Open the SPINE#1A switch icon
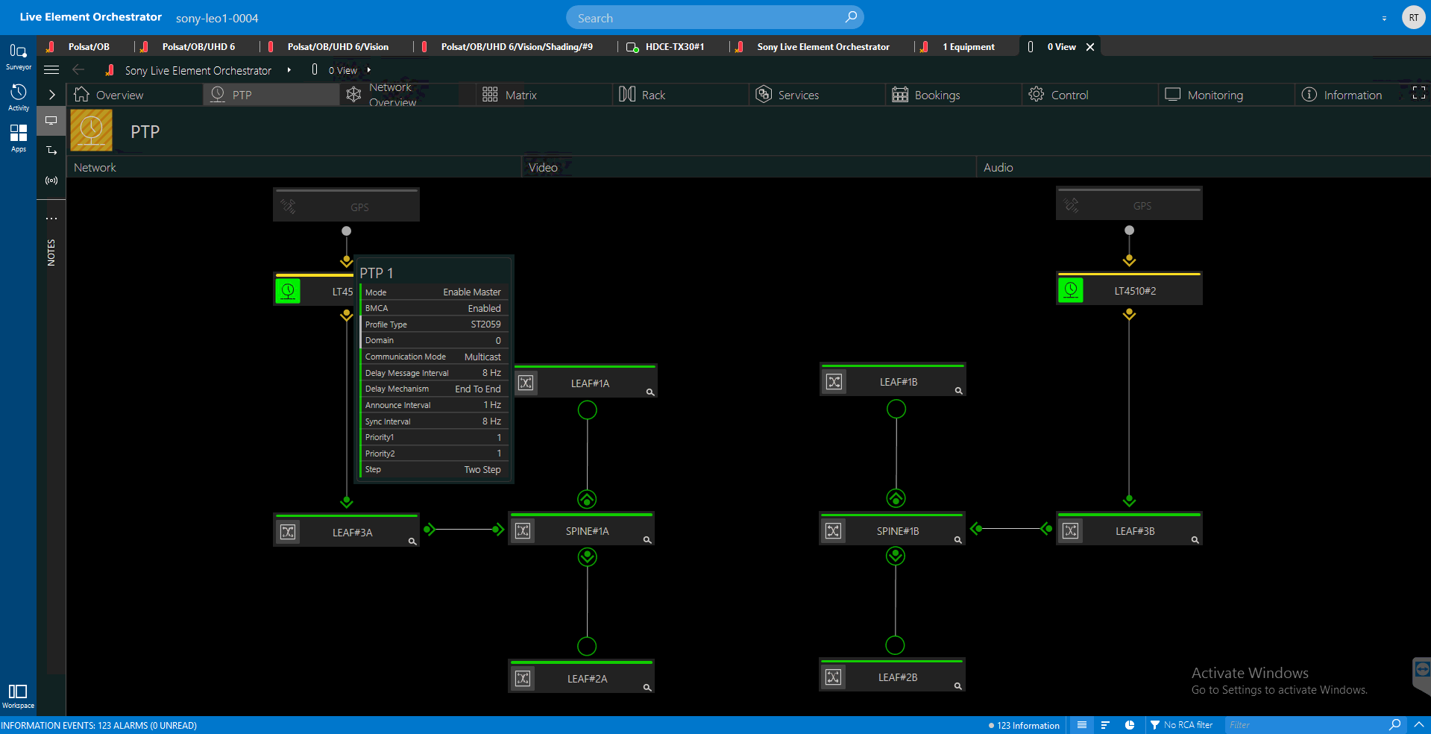1431x734 pixels. click(x=523, y=530)
